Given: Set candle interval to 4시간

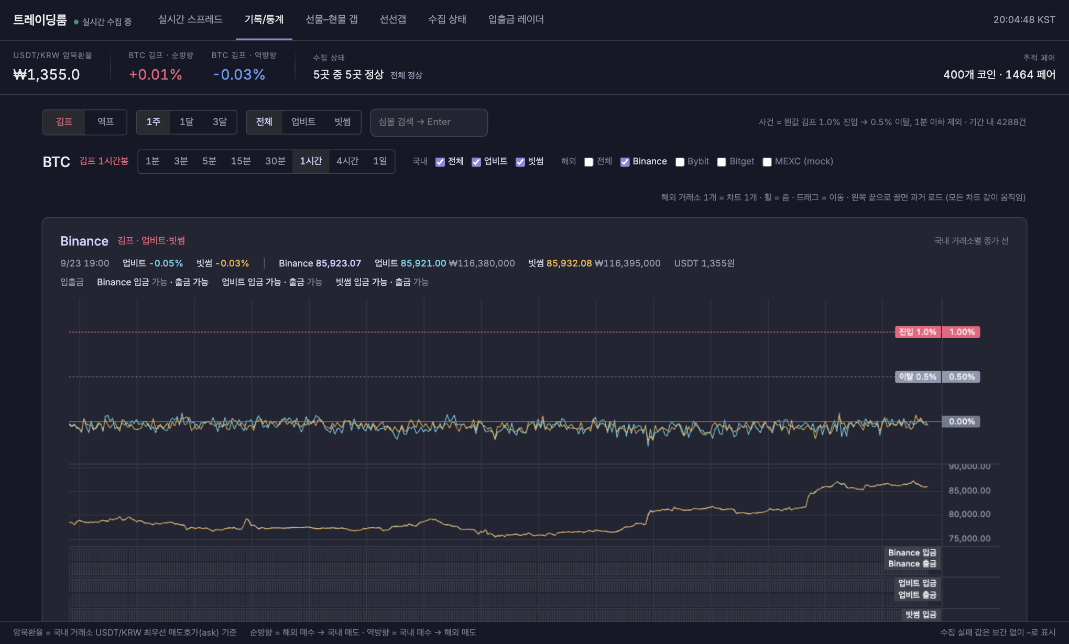Looking at the screenshot, I should 347,161.
